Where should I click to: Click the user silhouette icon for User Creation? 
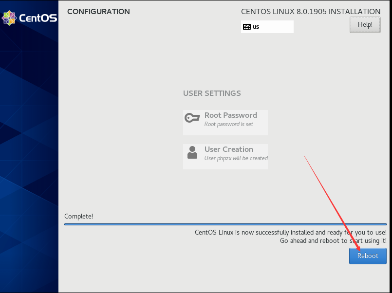coord(192,151)
